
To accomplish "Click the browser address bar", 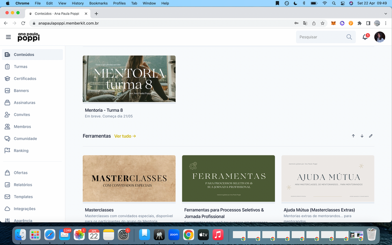I will point(160,23).
